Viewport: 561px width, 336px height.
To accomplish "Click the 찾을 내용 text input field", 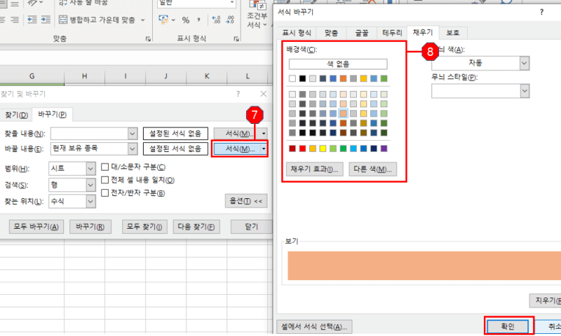I will [90, 134].
